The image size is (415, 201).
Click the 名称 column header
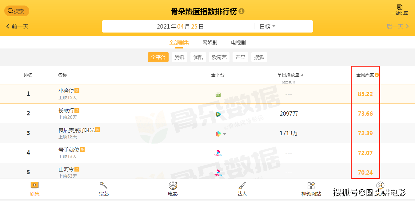click(x=62, y=75)
